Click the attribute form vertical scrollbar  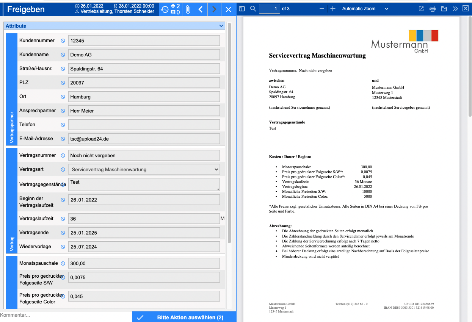tap(229, 133)
